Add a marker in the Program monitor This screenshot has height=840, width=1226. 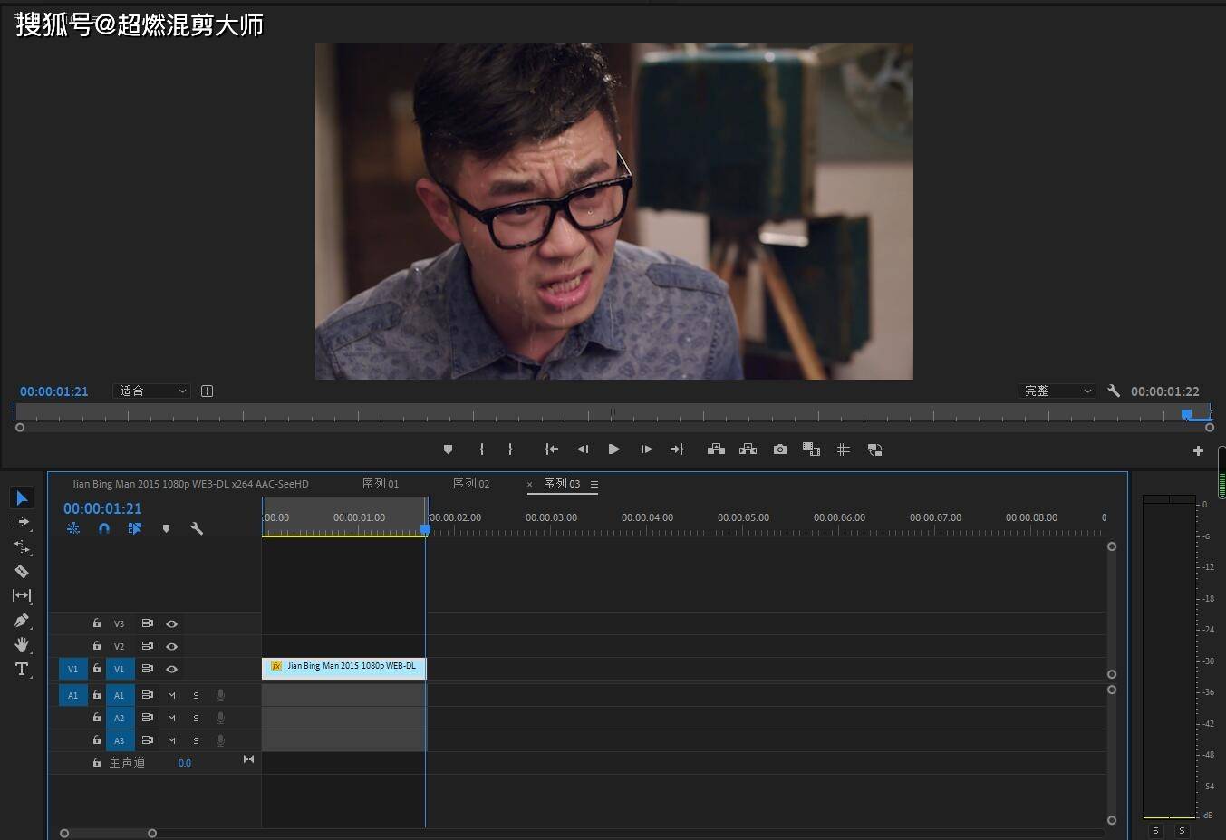448,449
